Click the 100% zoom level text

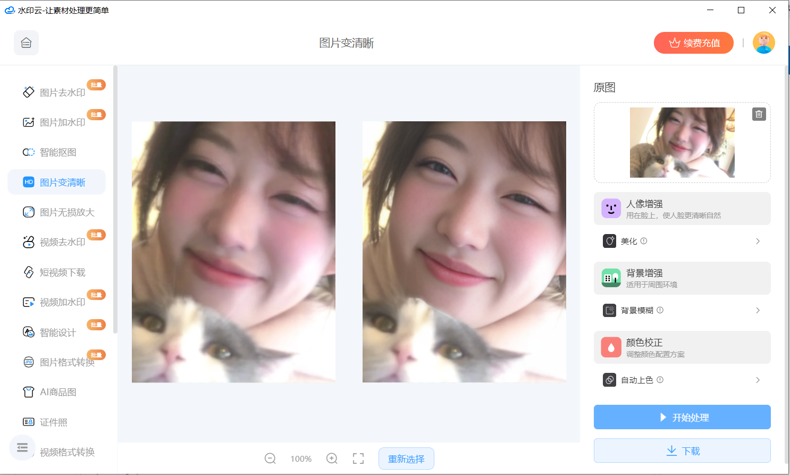click(301, 459)
